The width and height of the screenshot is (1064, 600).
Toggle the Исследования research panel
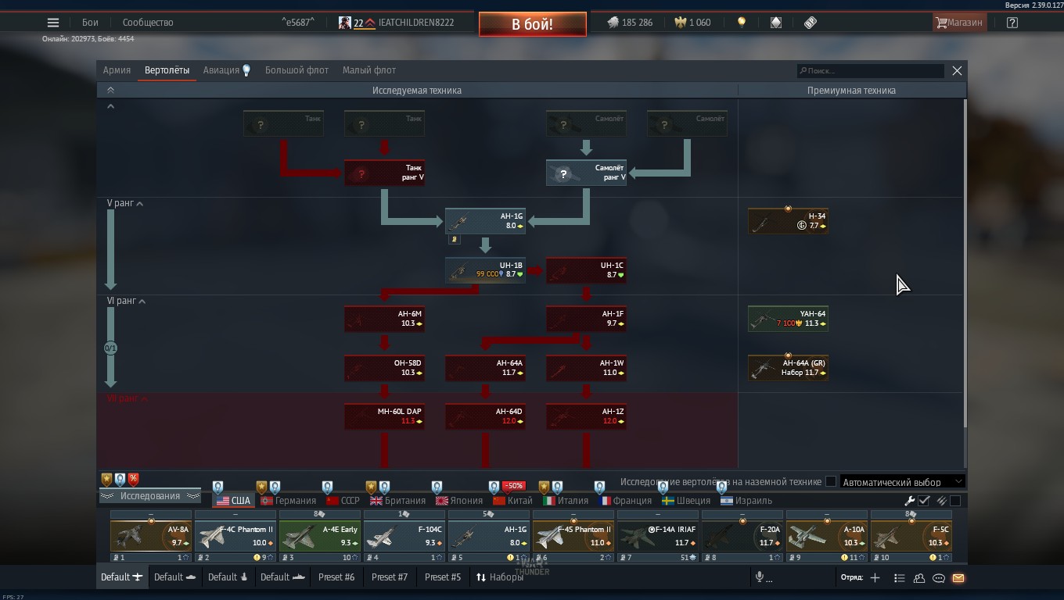(150, 496)
